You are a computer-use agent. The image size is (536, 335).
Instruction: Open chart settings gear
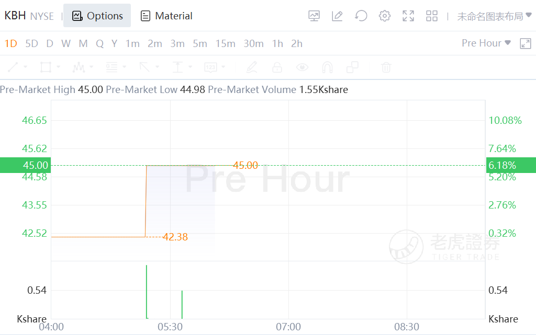(385, 16)
